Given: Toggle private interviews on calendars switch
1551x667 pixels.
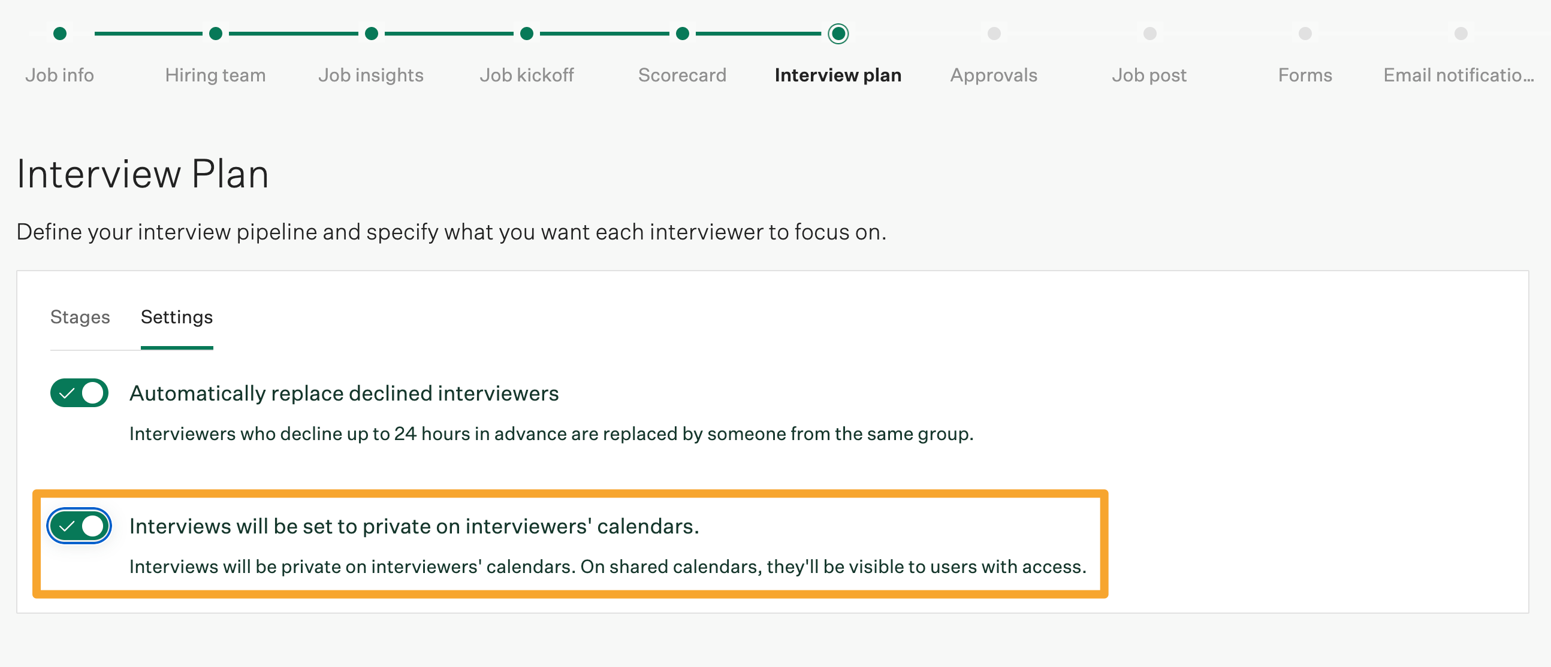Looking at the screenshot, I should point(79,526).
